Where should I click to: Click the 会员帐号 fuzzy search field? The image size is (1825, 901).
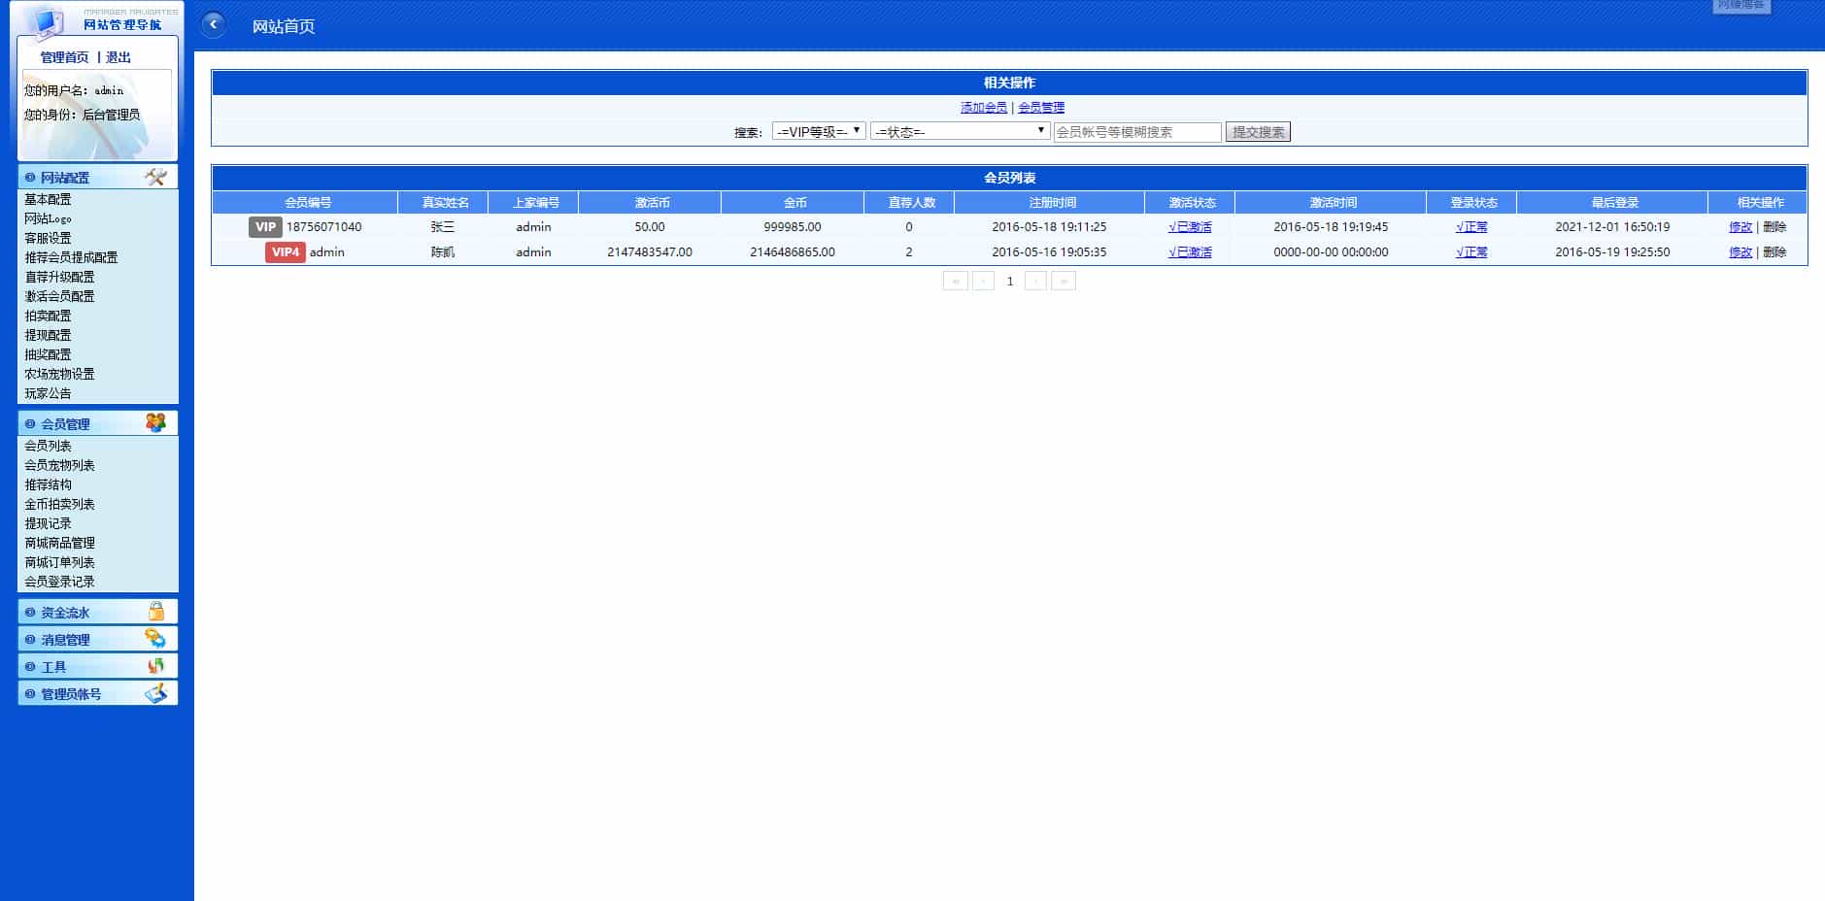pyautogui.click(x=1137, y=132)
